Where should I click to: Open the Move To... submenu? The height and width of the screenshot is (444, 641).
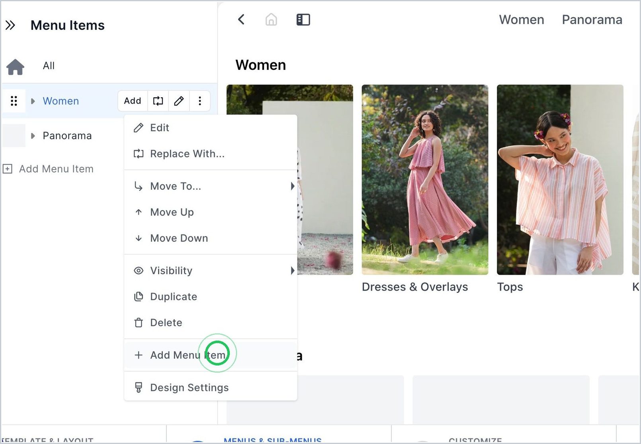point(211,186)
